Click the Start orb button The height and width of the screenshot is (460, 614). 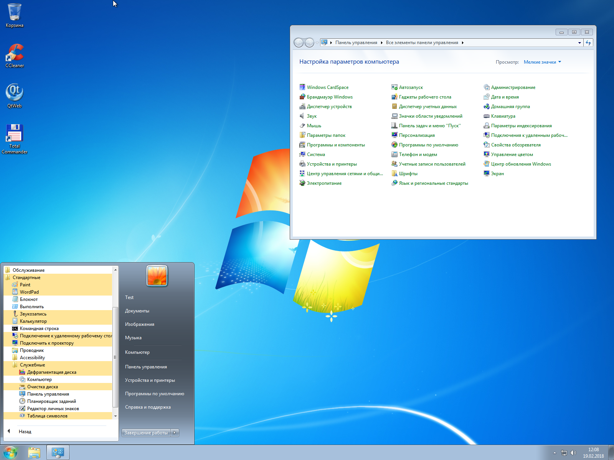[x=10, y=453]
